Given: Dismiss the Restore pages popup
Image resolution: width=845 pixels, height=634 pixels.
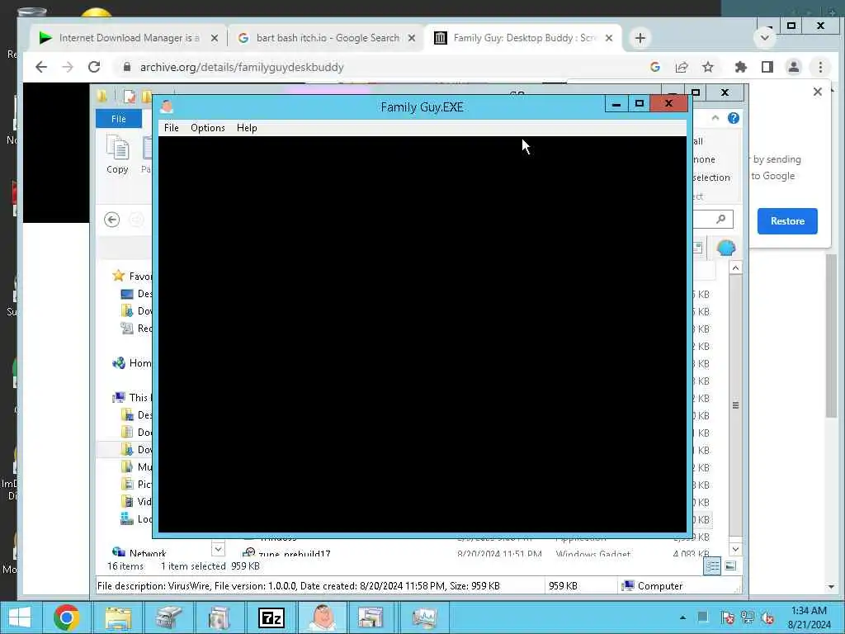Looking at the screenshot, I should coord(818,92).
